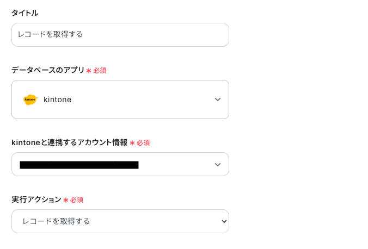Click the red asterisk beside 実行アクション
Screen dimensions: 368x249
click(x=66, y=200)
